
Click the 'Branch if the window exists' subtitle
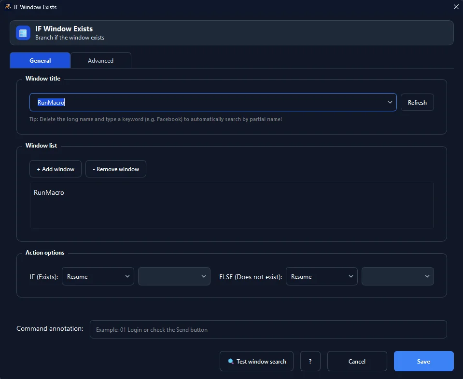click(x=70, y=38)
